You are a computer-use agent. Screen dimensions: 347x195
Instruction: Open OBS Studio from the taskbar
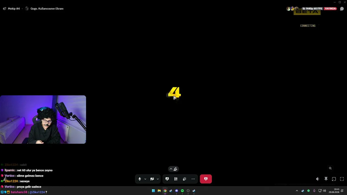188,191
